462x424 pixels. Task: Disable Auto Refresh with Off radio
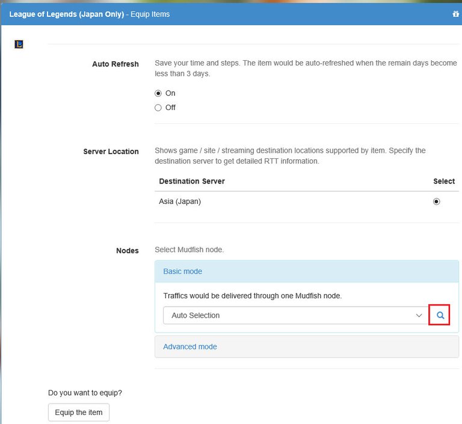coord(158,108)
